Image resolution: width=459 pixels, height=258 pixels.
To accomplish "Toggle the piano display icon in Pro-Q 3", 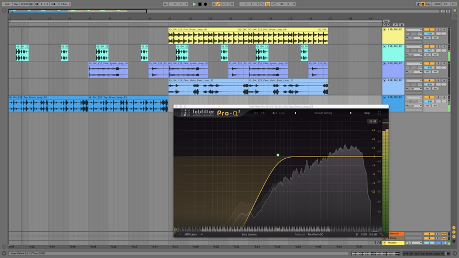I will pos(176,230).
